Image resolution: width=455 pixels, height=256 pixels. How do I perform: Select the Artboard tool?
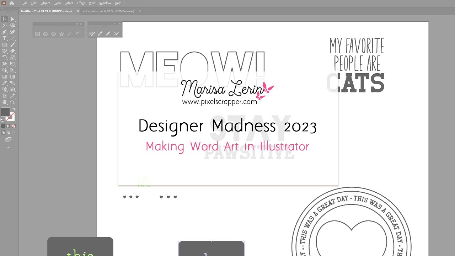pyautogui.click(x=5, y=96)
